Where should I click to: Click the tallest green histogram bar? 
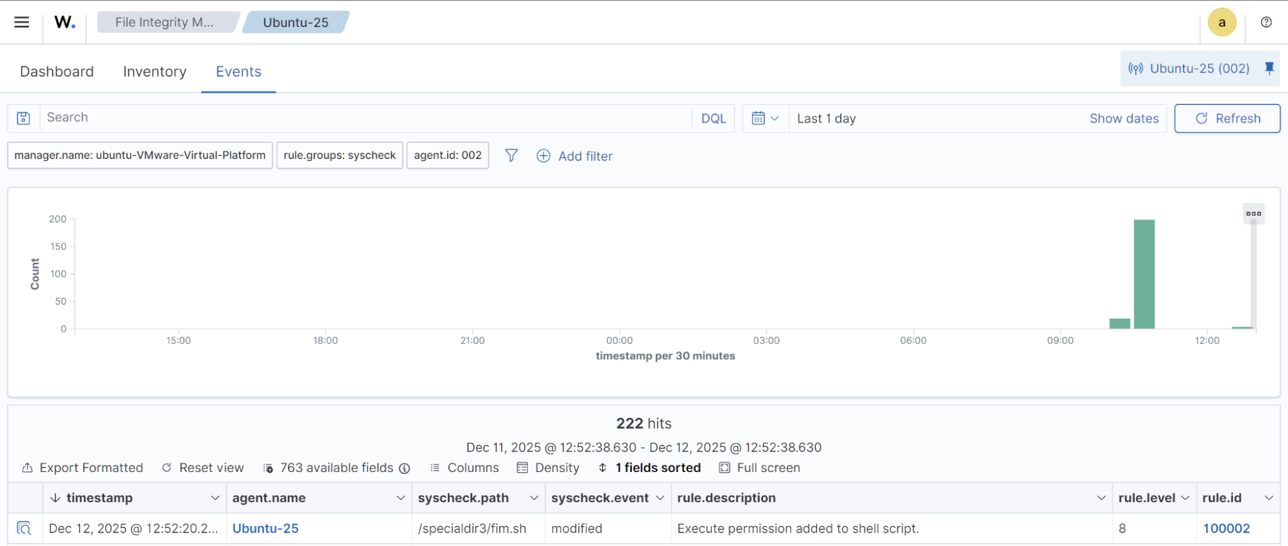pyautogui.click(x=1144, y=274)
